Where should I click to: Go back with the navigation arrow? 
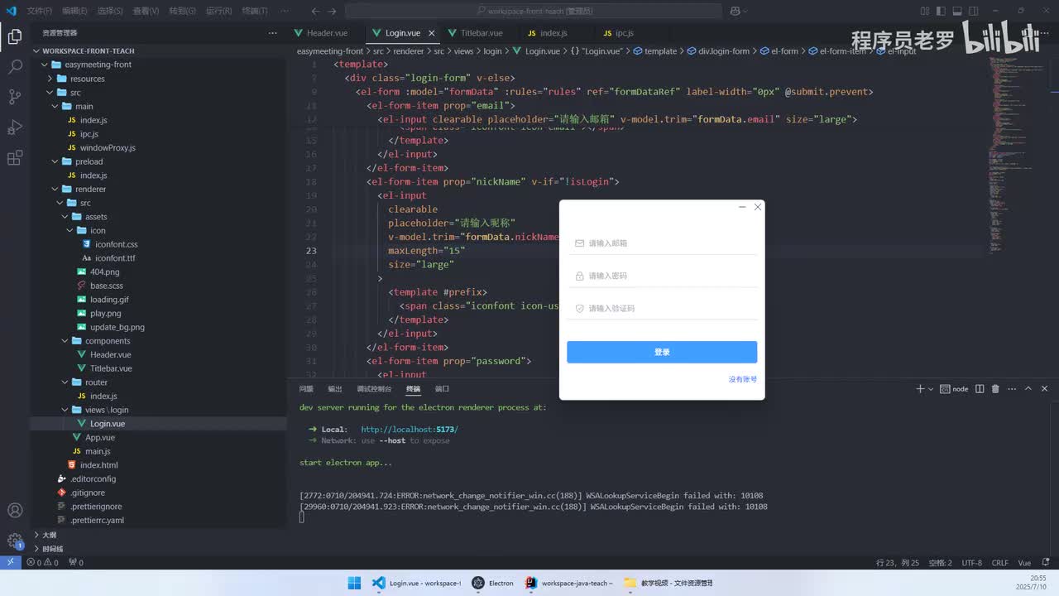point(315,11)
